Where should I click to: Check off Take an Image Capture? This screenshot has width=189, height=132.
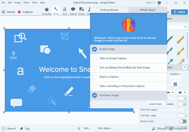click(94, 58)
